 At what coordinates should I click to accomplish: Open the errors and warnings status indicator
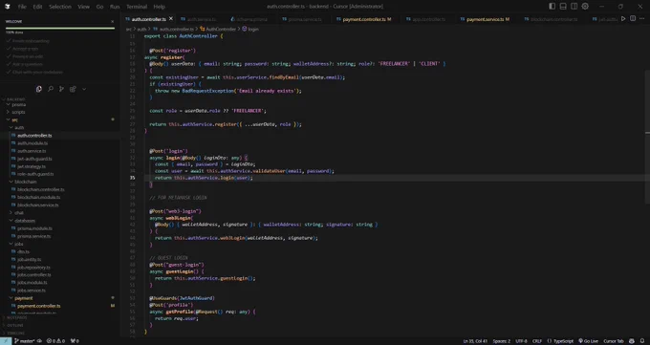(x=55, y=341)
